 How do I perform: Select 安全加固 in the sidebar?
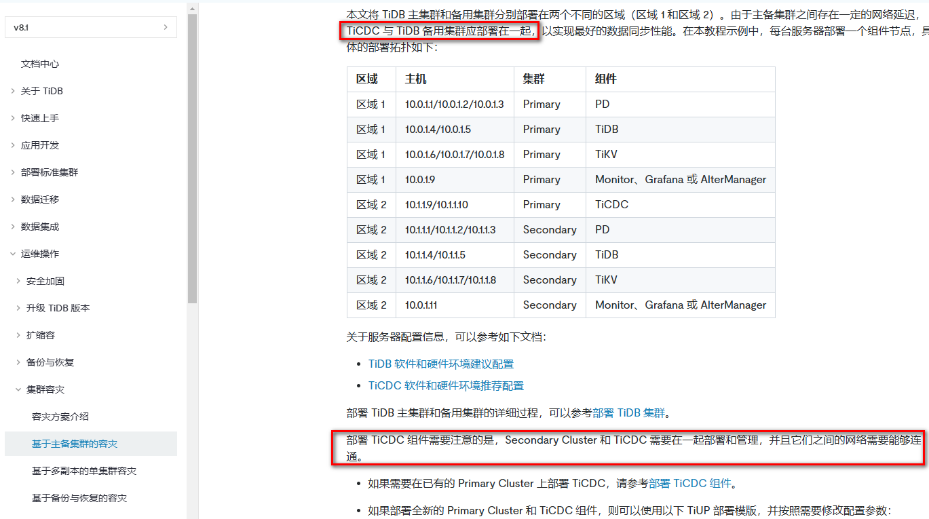pyautogui.click(x=45, y=281)
